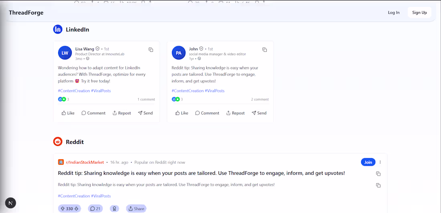Send John's post
The width and height of the screenshot is (441, 213).
point(259,113)
